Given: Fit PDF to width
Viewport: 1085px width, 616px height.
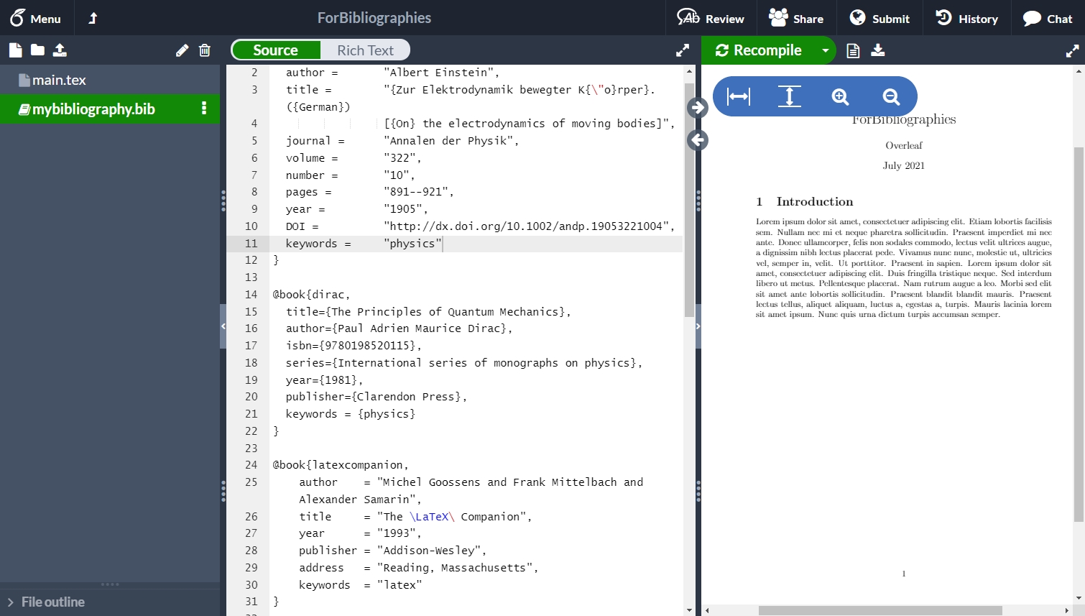Looking at the screenshot, I should (x=739, y=96).
